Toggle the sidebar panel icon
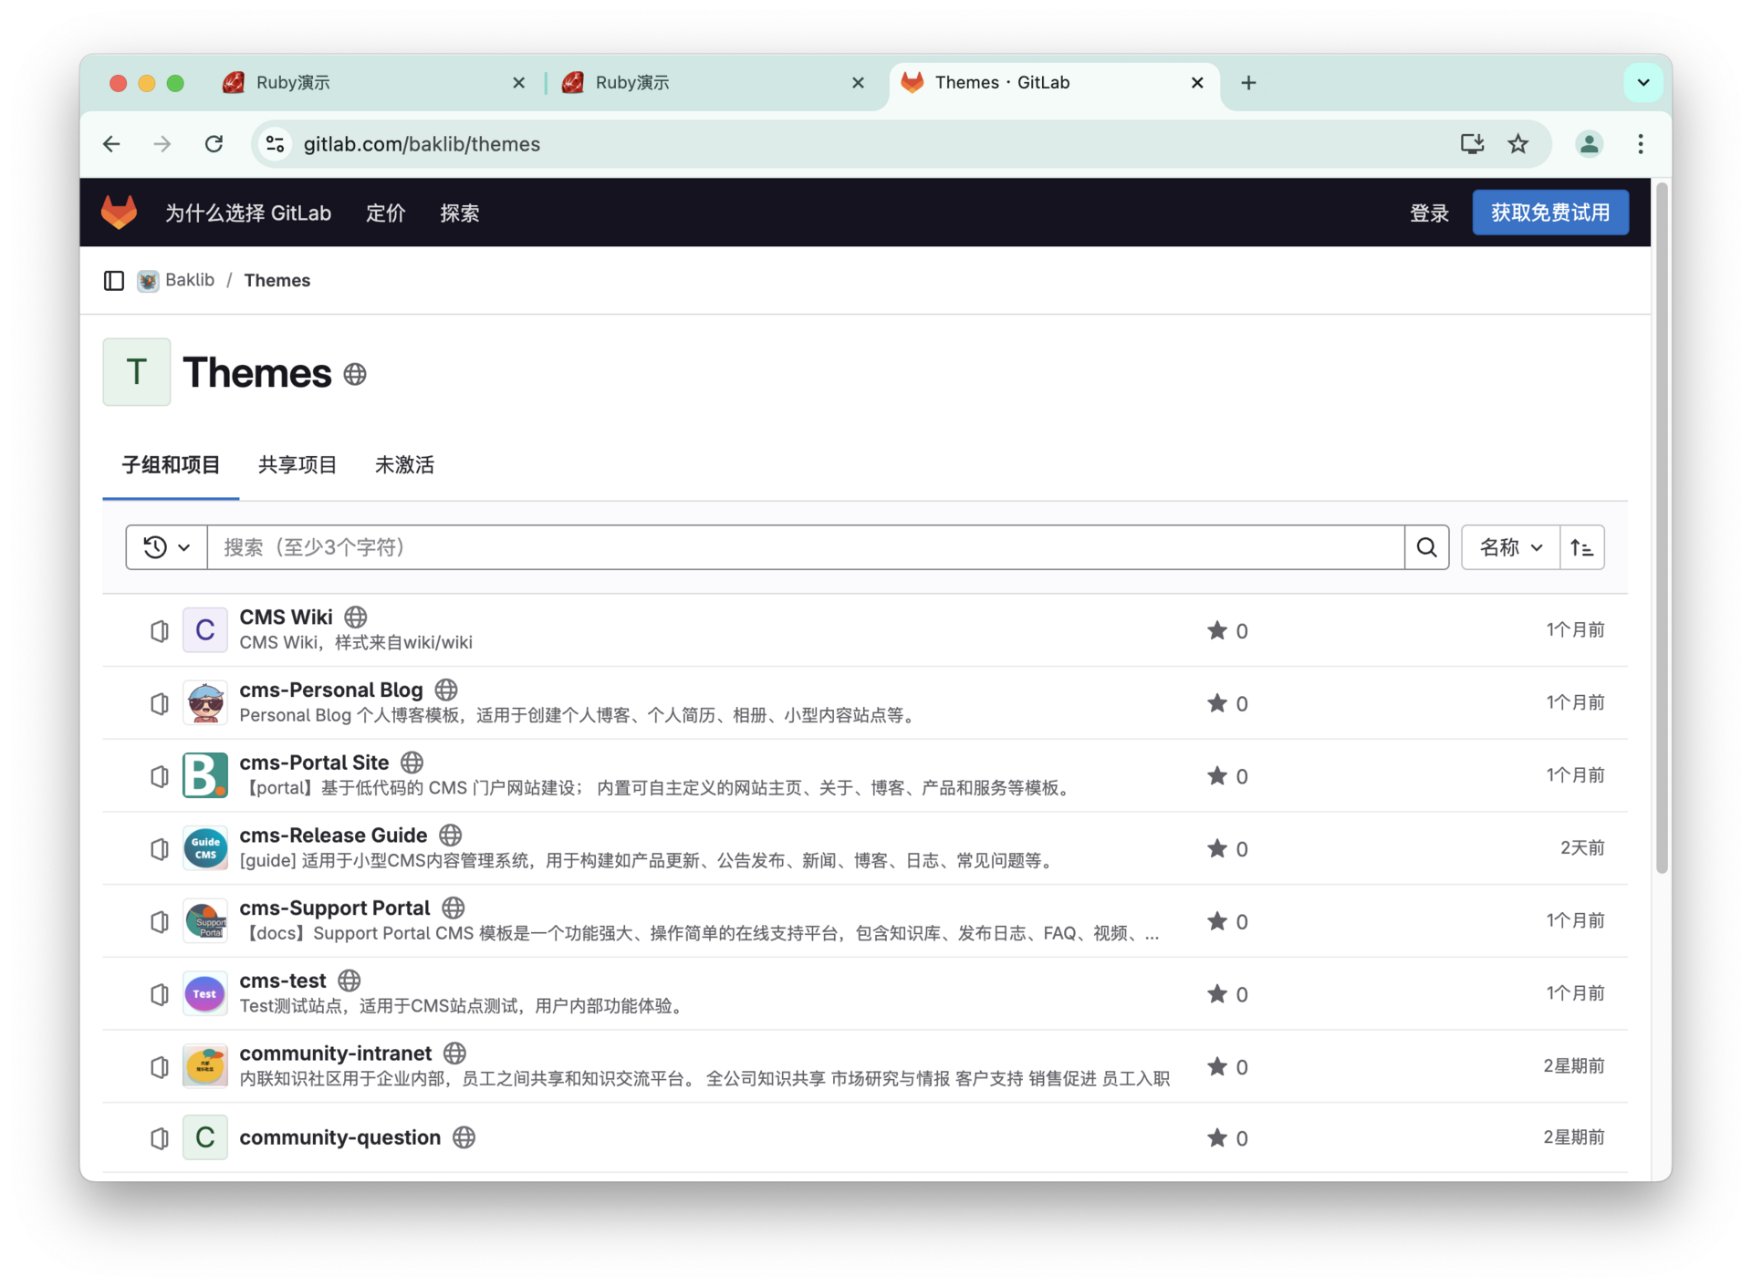This screenshot has width=1752, height=1287. (x=113, y=280)
